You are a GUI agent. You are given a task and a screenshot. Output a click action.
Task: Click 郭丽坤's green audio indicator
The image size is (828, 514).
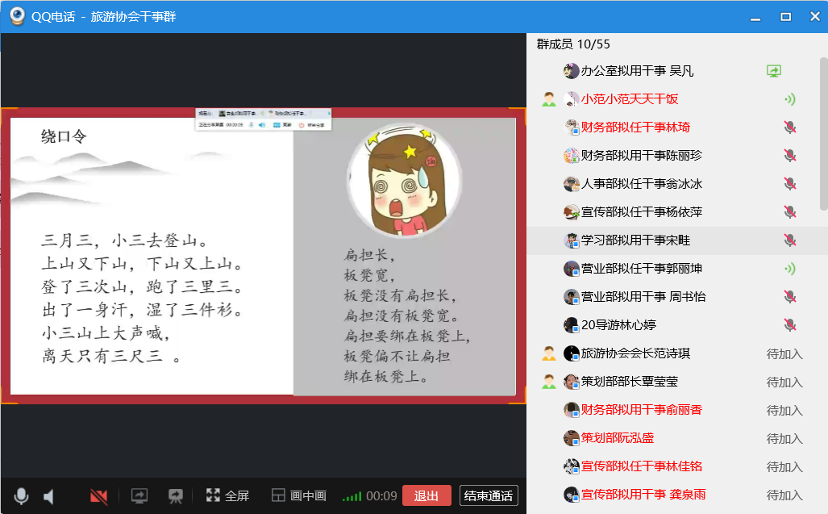[x=790, y=269]
